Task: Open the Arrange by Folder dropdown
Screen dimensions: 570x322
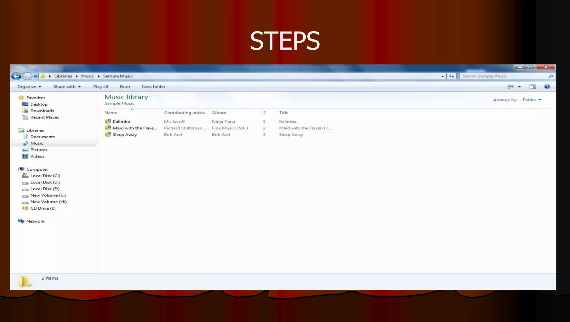Action: pos(532,100)
